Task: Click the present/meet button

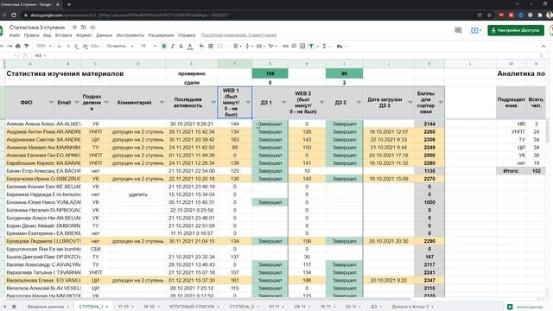Action: (476, 30)
